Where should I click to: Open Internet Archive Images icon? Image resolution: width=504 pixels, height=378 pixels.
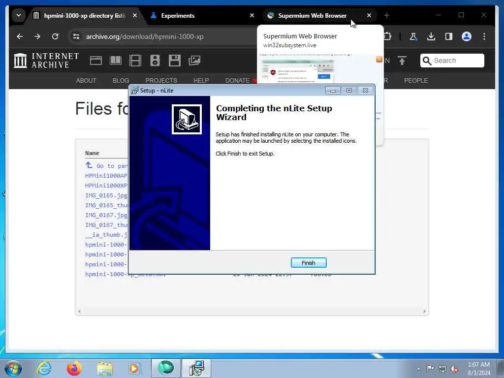pyautogui.click(x=194, y=61)
